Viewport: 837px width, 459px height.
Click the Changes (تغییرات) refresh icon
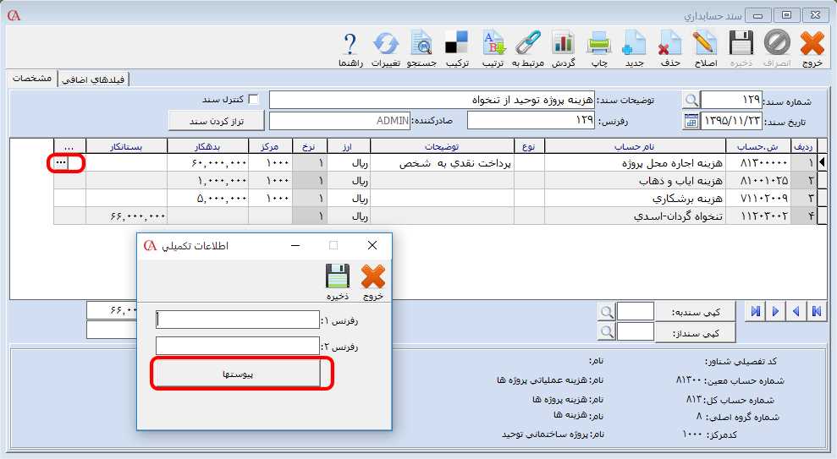point(386,46)
